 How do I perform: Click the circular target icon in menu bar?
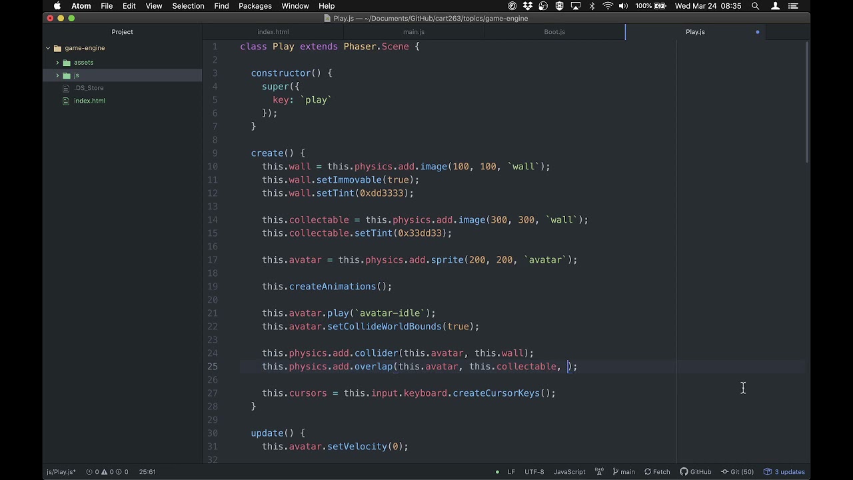pyautogui.click(x=512, y=6)
